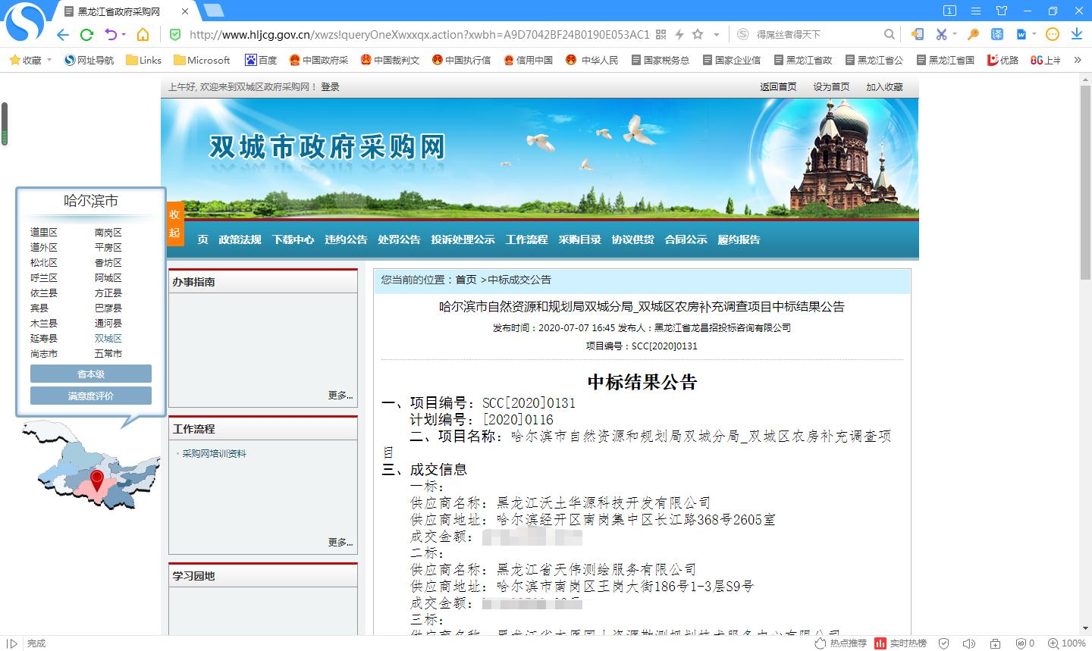Screen dimensions: 1092x651
Task: Click the scissors screenshot tool icon
Action: pyautogui.click(x=941, y=34)
